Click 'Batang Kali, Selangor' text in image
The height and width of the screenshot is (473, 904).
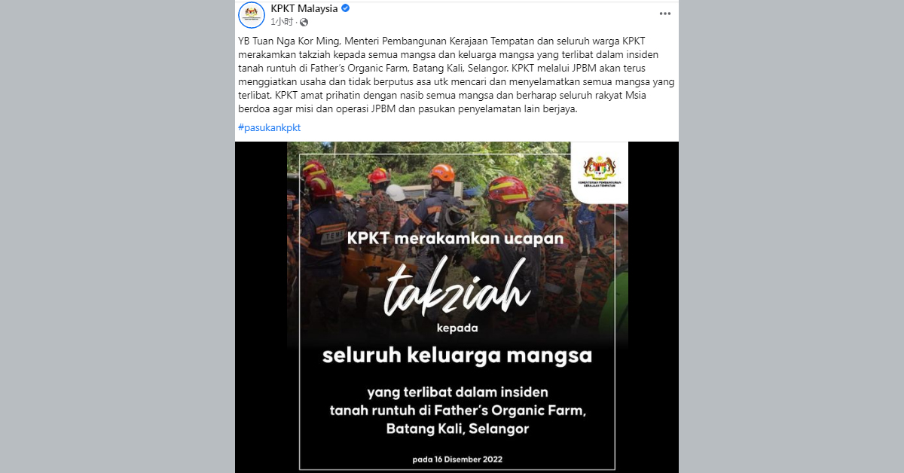457,429
